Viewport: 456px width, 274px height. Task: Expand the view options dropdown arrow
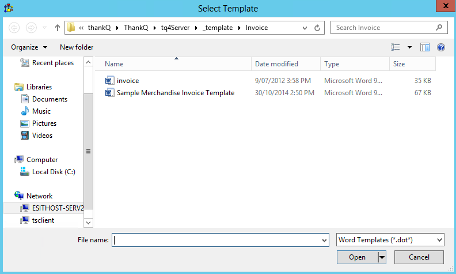[409, 47]
